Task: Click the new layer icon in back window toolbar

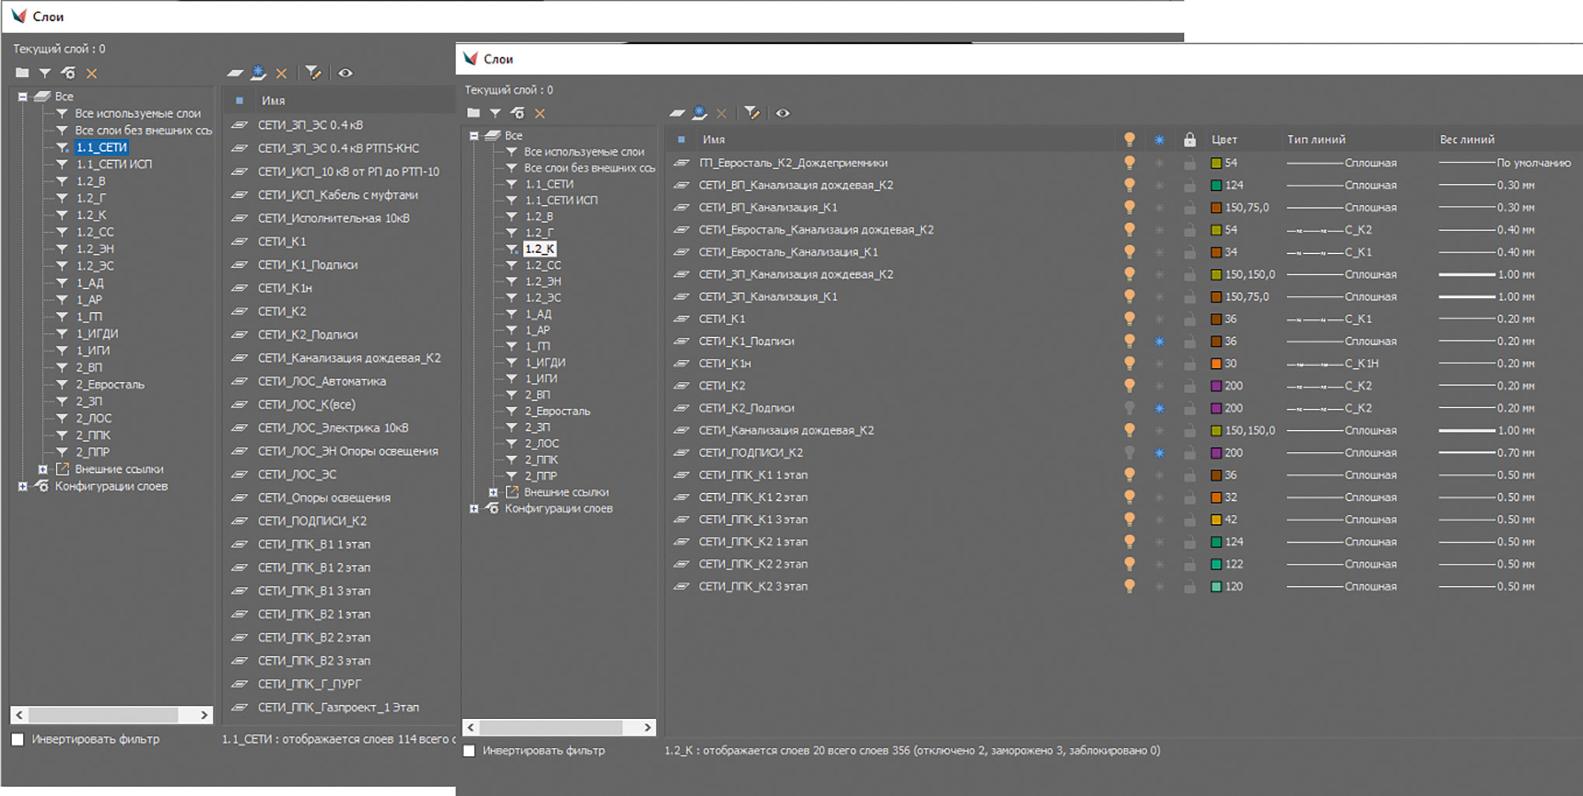Action: [235, 73]
